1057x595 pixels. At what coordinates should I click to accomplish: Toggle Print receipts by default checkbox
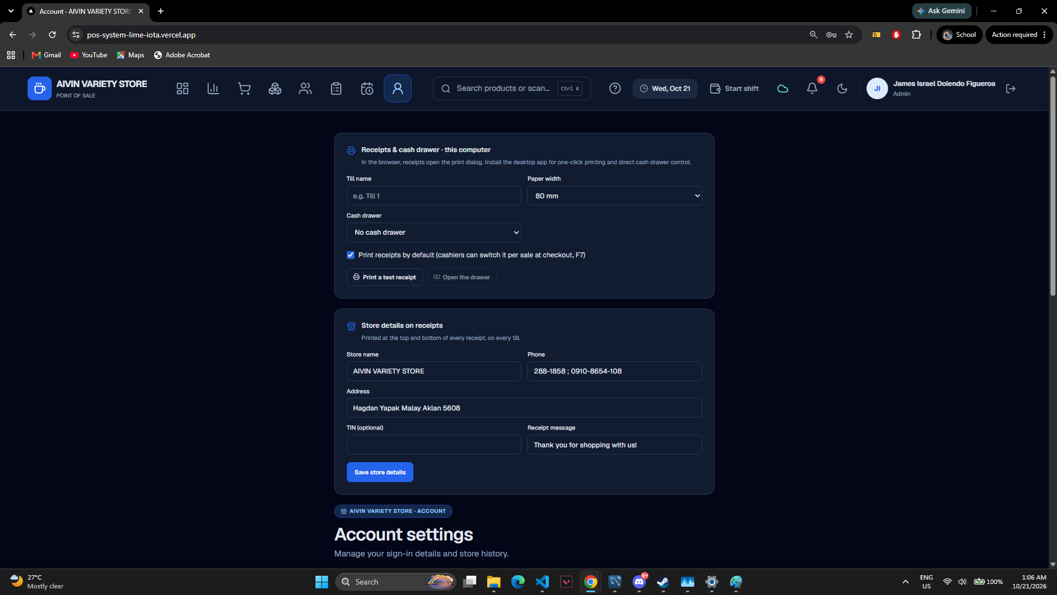click(351, 255)
